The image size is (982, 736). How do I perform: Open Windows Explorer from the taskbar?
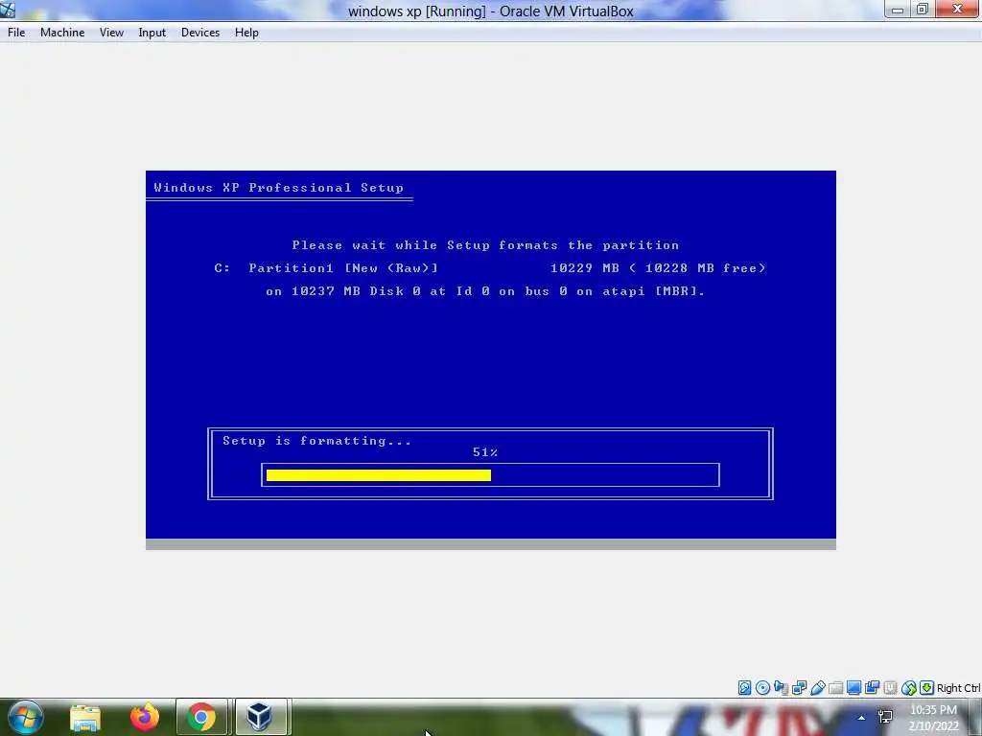tap(85, 717)
